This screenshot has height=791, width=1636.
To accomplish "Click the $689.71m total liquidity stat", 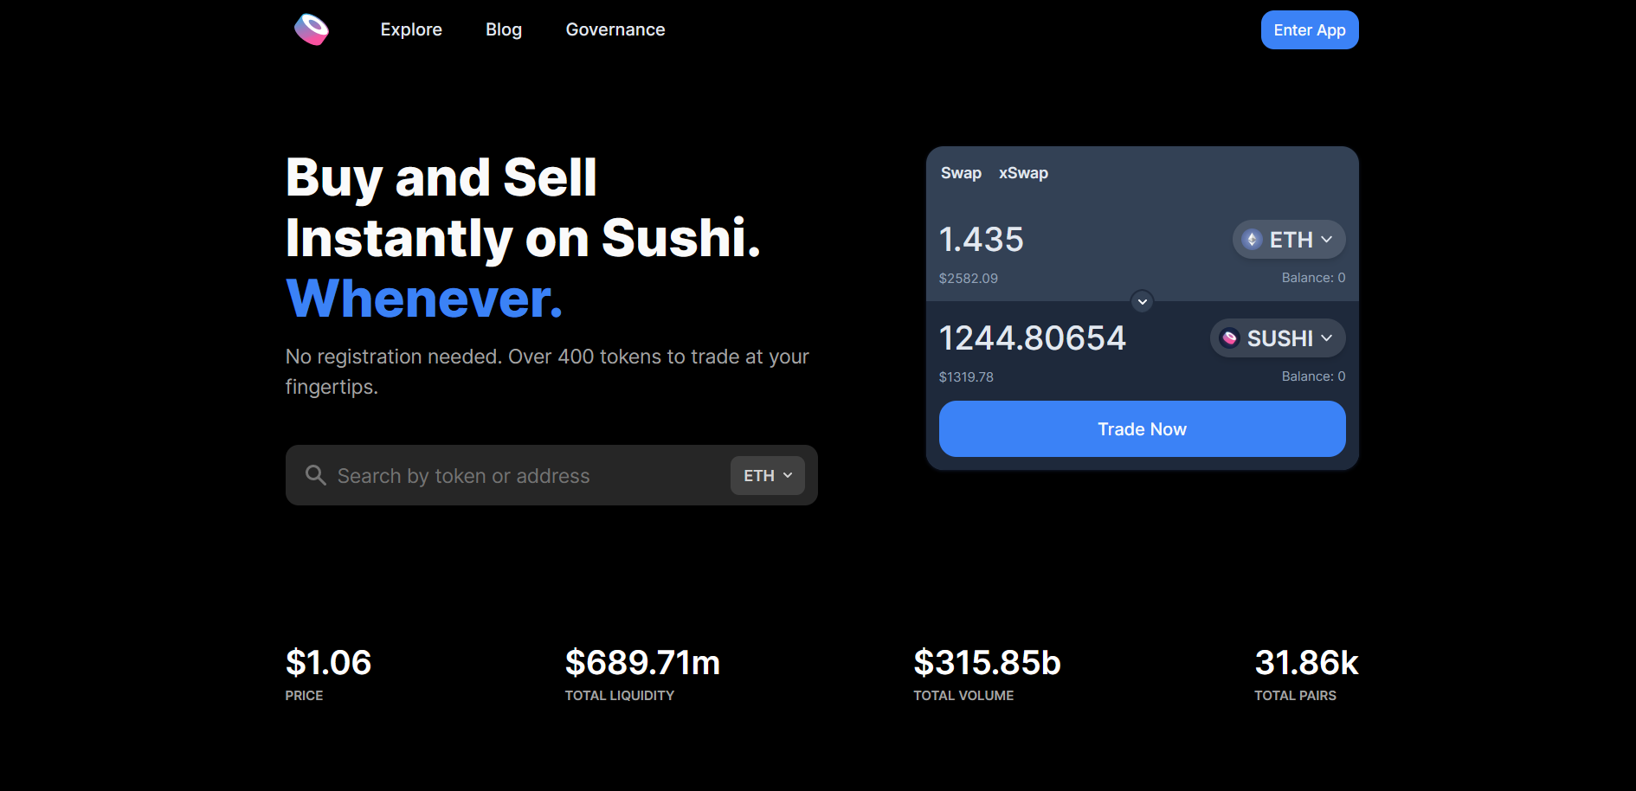I will (x=643, y=663).
